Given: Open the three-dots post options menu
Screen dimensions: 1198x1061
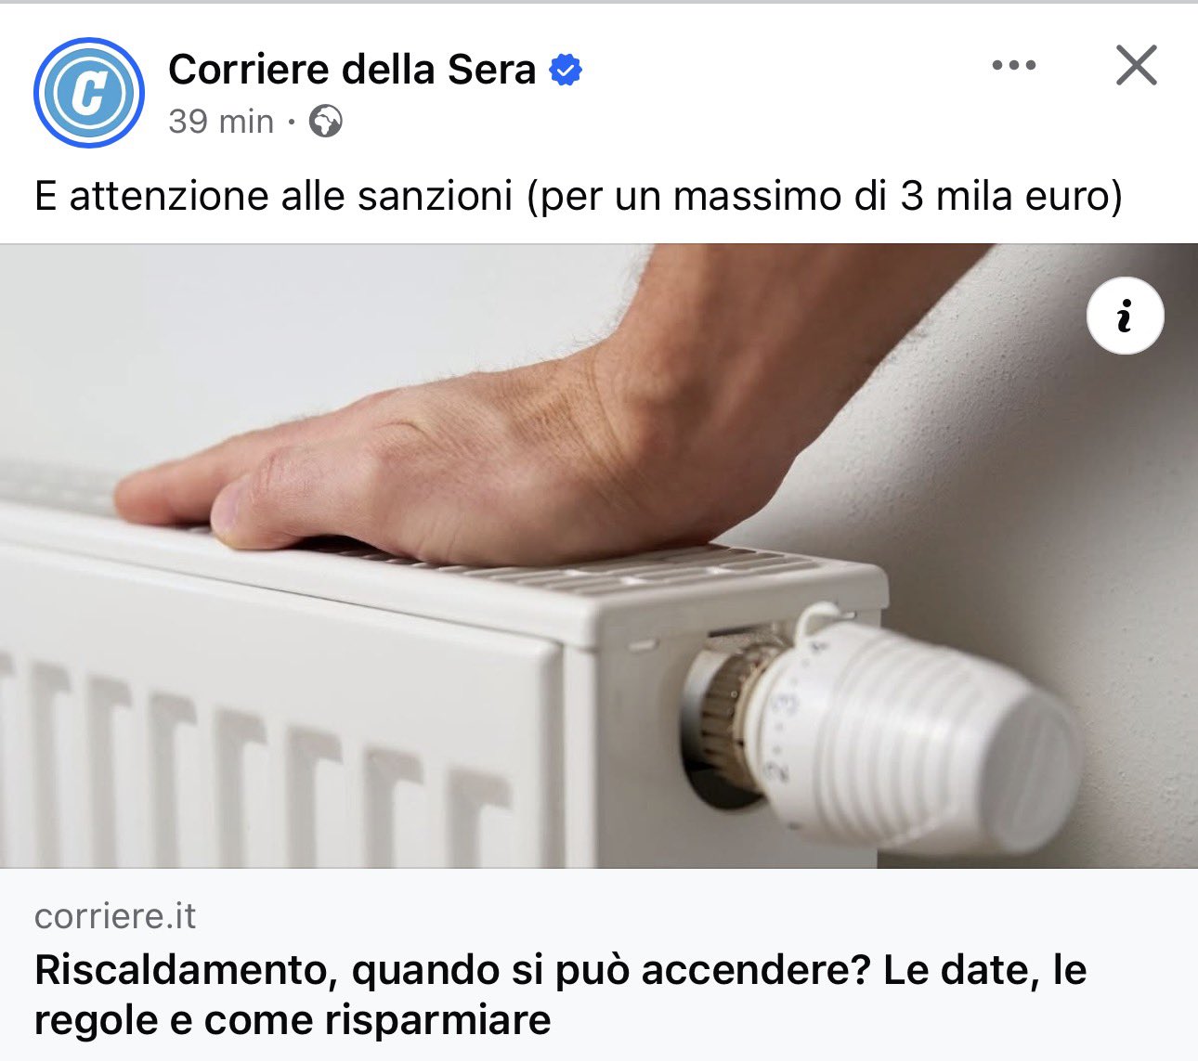Looking at the screenshot, I should (x=1013, y=66).
